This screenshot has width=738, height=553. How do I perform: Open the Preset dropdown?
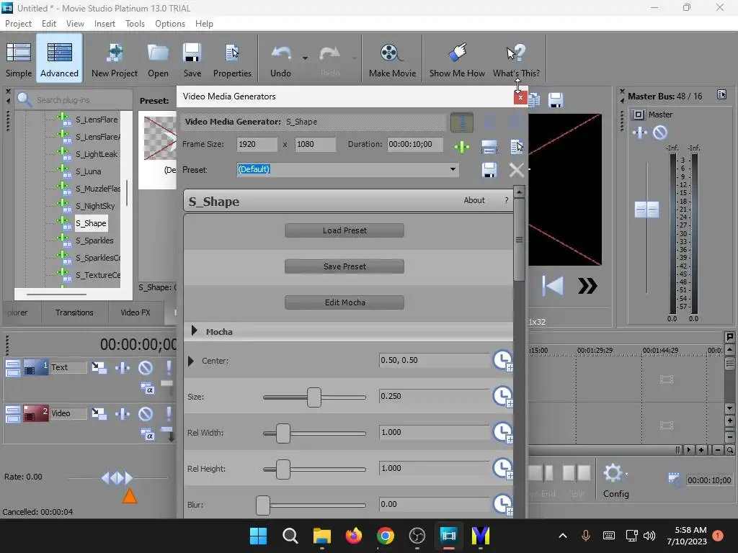point(453,168)
